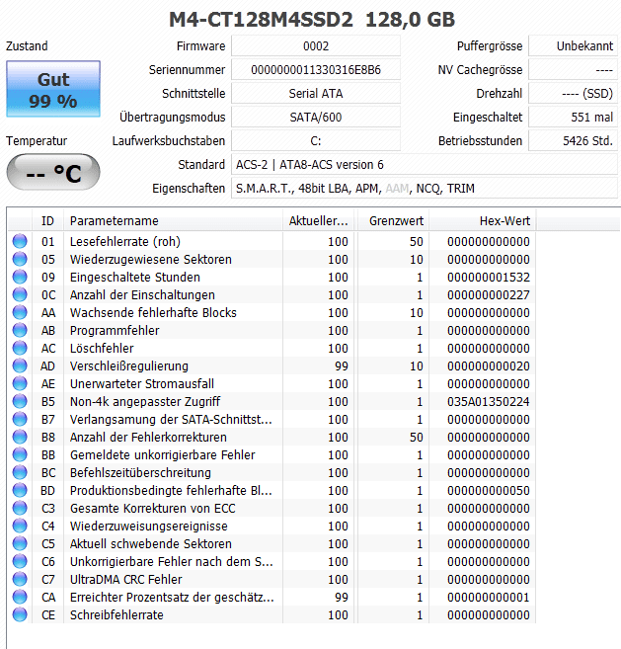Select the Wachsende fehlerhafte Blocks row text

[x=153, y=312]
